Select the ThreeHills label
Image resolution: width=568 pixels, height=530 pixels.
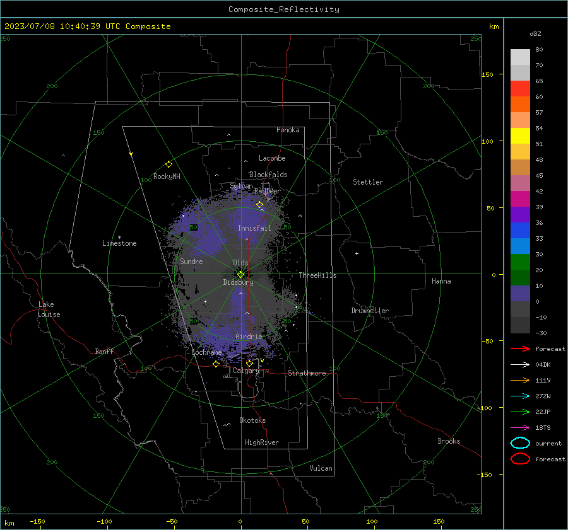[x=317, y=275]
